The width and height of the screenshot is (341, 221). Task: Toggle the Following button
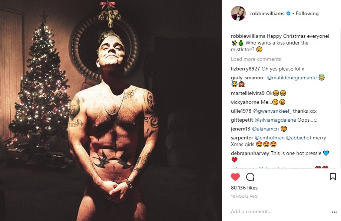point(307,13)
